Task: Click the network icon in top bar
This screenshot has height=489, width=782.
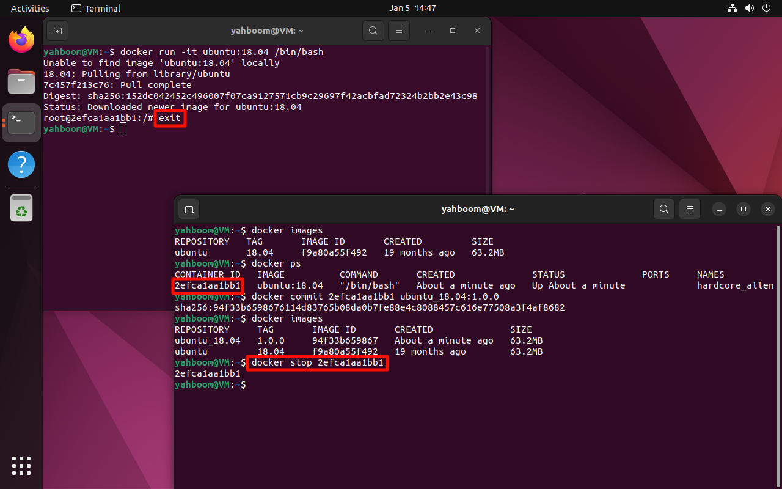Action: 732,8
